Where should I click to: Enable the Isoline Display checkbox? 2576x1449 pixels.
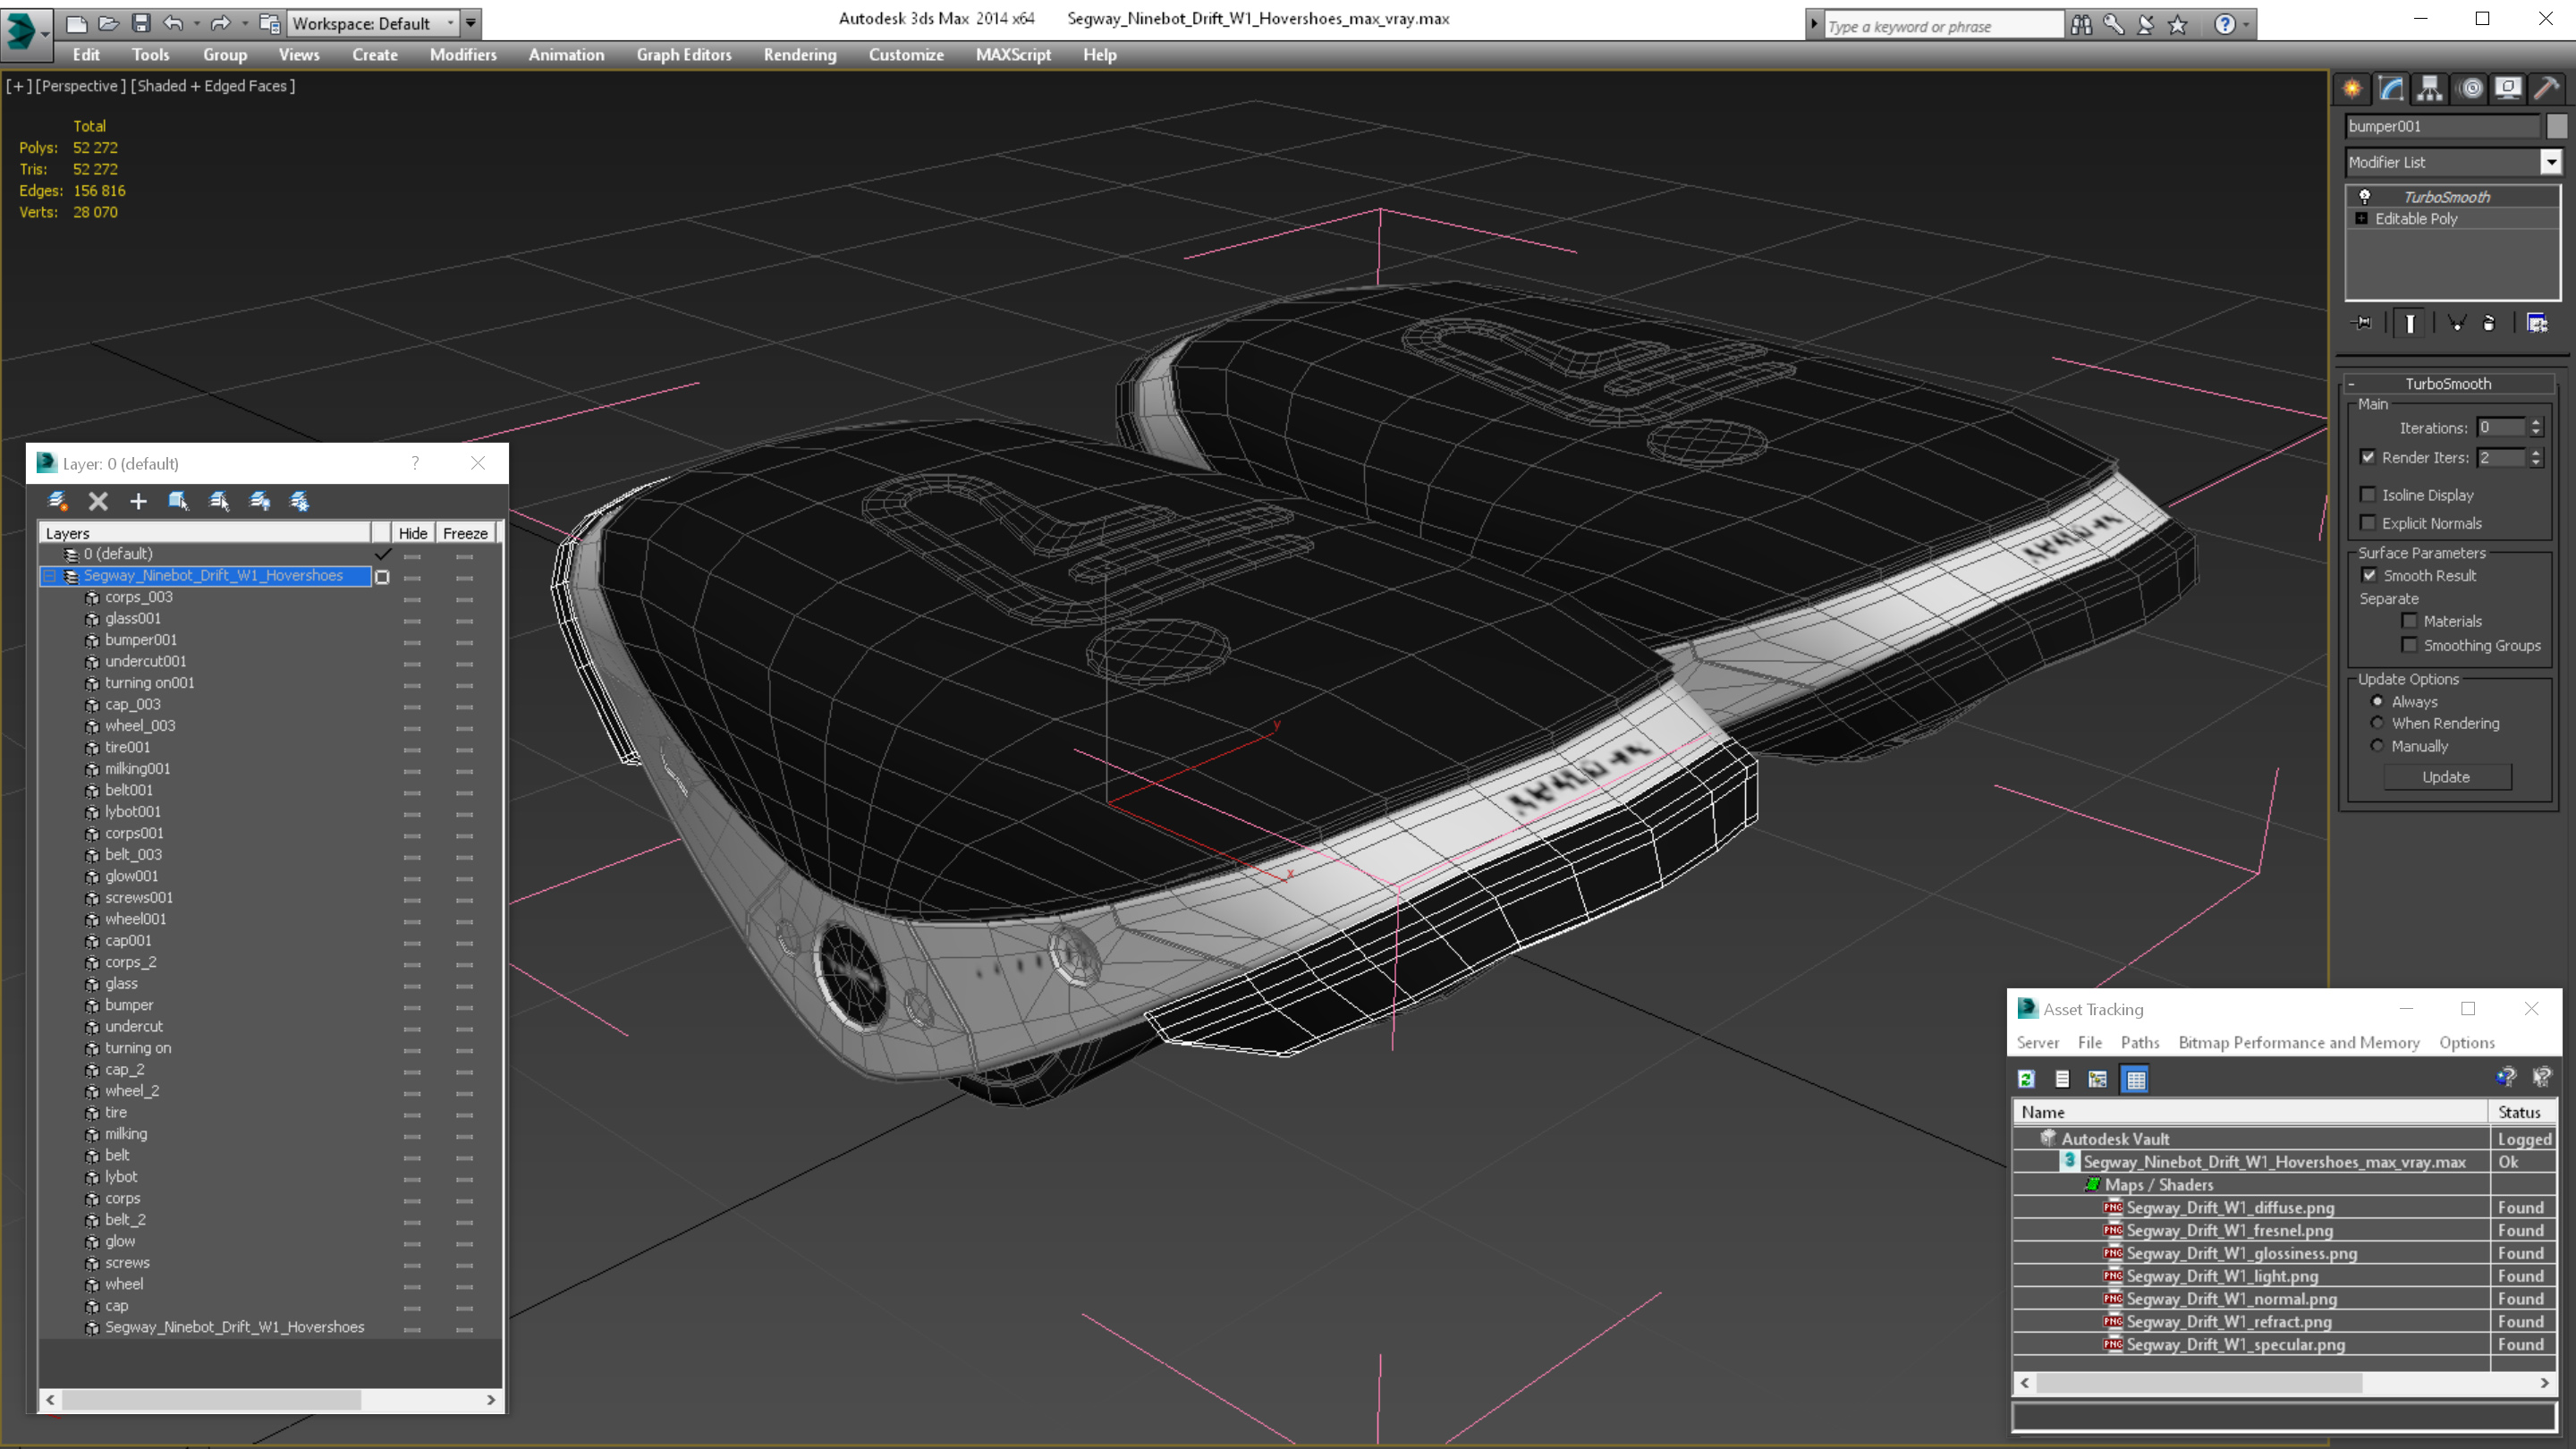pyautogui.click(x=2368, y=495)
